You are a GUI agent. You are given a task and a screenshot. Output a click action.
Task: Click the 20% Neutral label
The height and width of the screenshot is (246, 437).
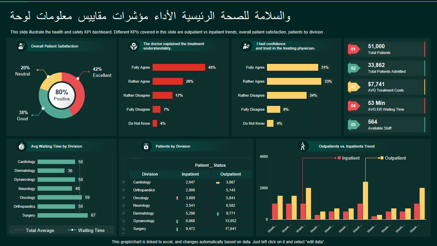23,71
